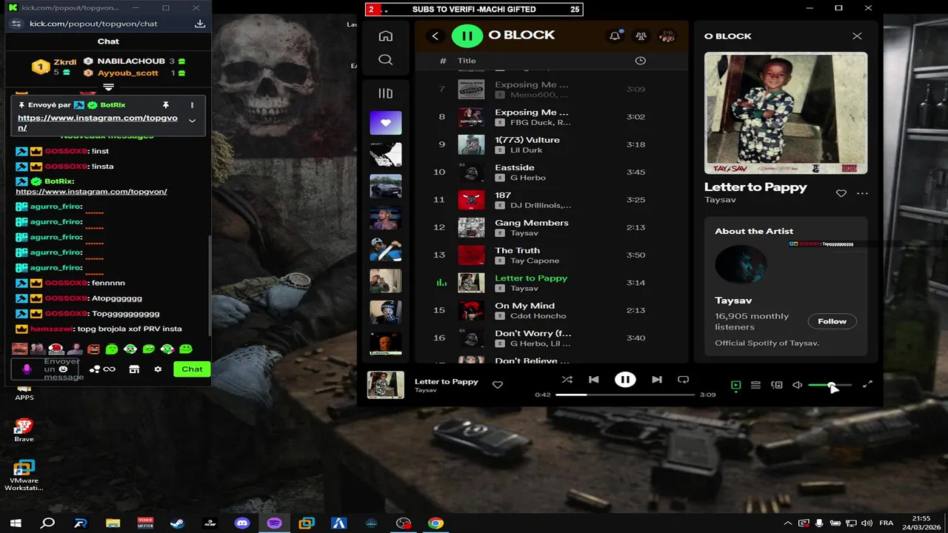Open artist link Lil Durk

(526, 150)
